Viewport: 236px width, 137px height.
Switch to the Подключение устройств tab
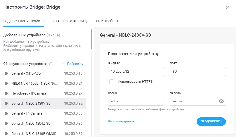[x=23, y=21]
